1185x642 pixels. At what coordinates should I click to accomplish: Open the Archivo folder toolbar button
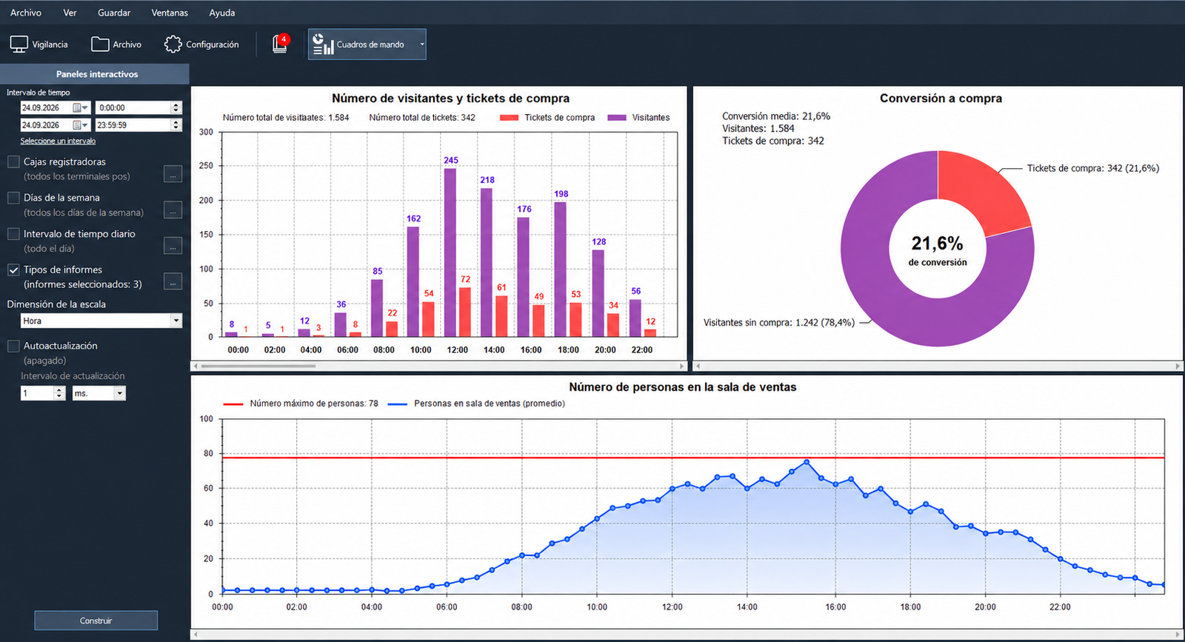tap(116, 44)
